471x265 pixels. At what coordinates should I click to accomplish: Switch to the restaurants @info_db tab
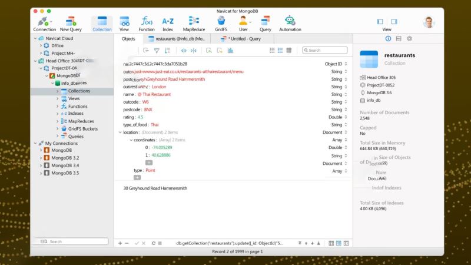(x=177, y=39)
